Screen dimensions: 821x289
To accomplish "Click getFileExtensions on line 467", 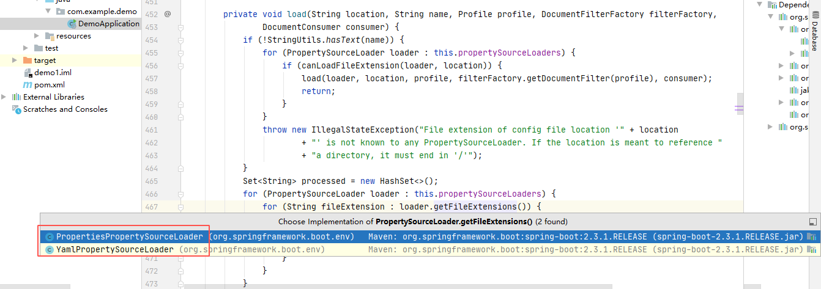I will coord(476,207).
